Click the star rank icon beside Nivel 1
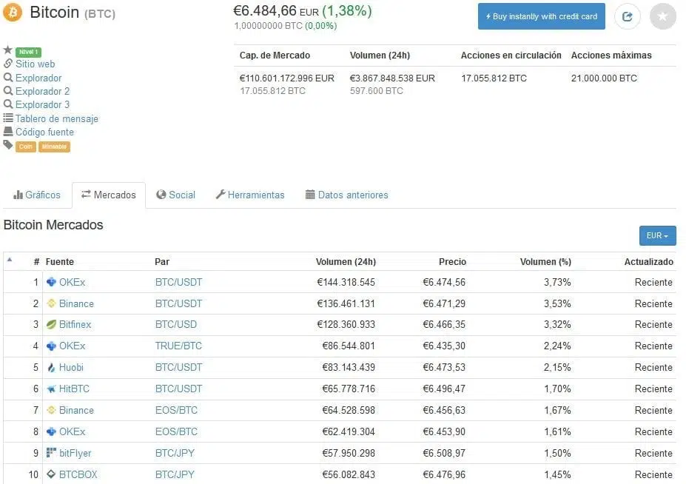The width and height of the screenshot is (686, 484). tap(7, 50)
